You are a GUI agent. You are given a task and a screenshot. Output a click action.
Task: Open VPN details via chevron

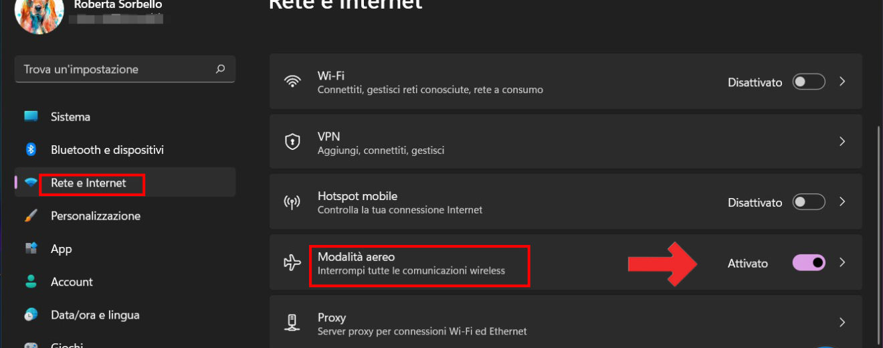tap(842, 142)
